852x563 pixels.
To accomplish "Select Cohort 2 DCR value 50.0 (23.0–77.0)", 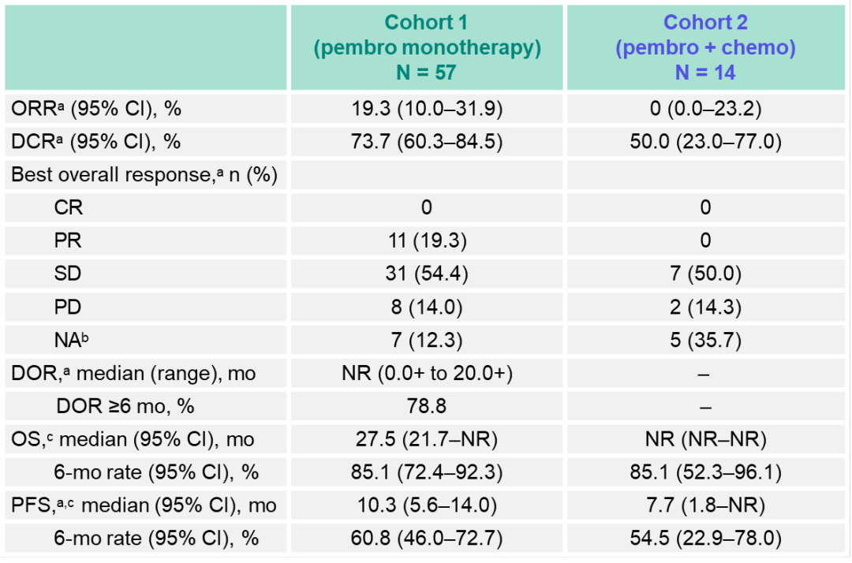I will point(705,142).
